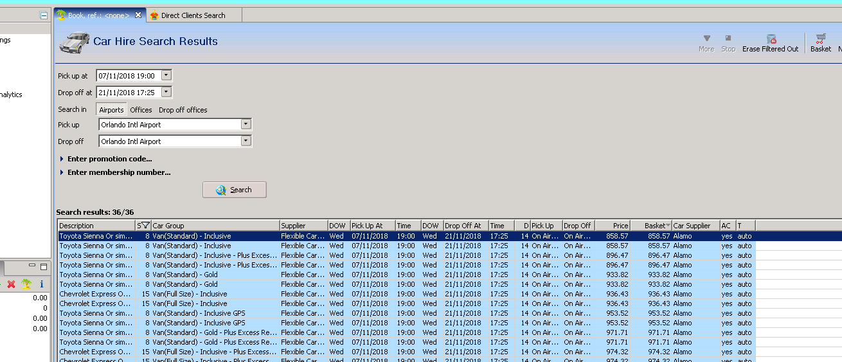
Task: Expand Enter promotion code section
Action: (106, 159)
